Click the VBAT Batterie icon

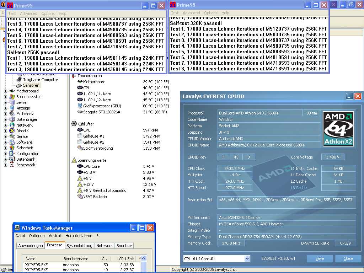pos(80,196)
